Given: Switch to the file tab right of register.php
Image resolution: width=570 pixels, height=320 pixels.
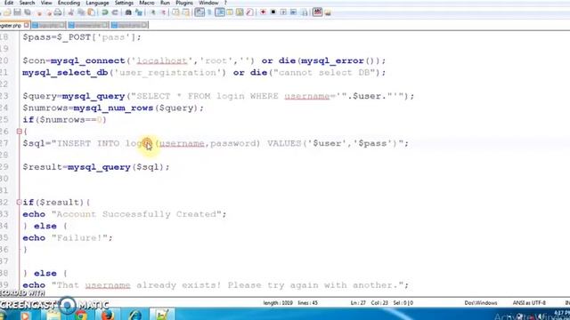Looking at the screenshot, I should point(48,26).
